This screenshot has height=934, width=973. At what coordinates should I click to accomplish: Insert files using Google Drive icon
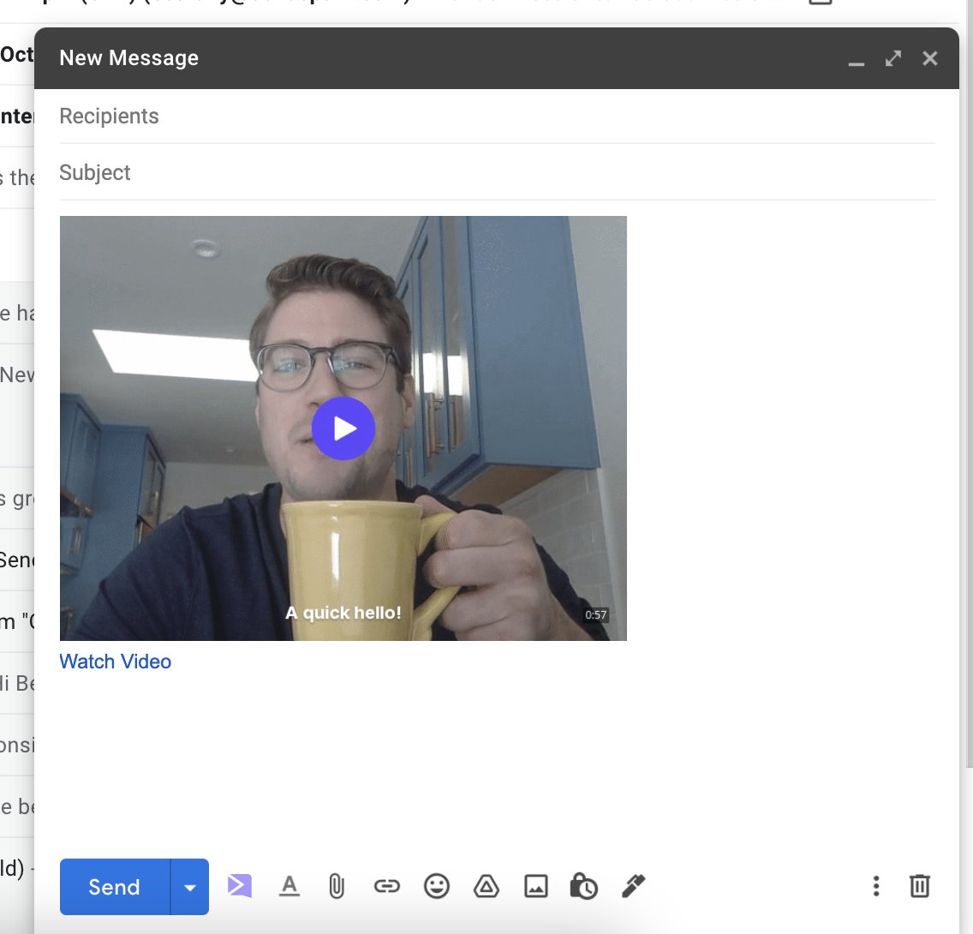tap(486, 886)
